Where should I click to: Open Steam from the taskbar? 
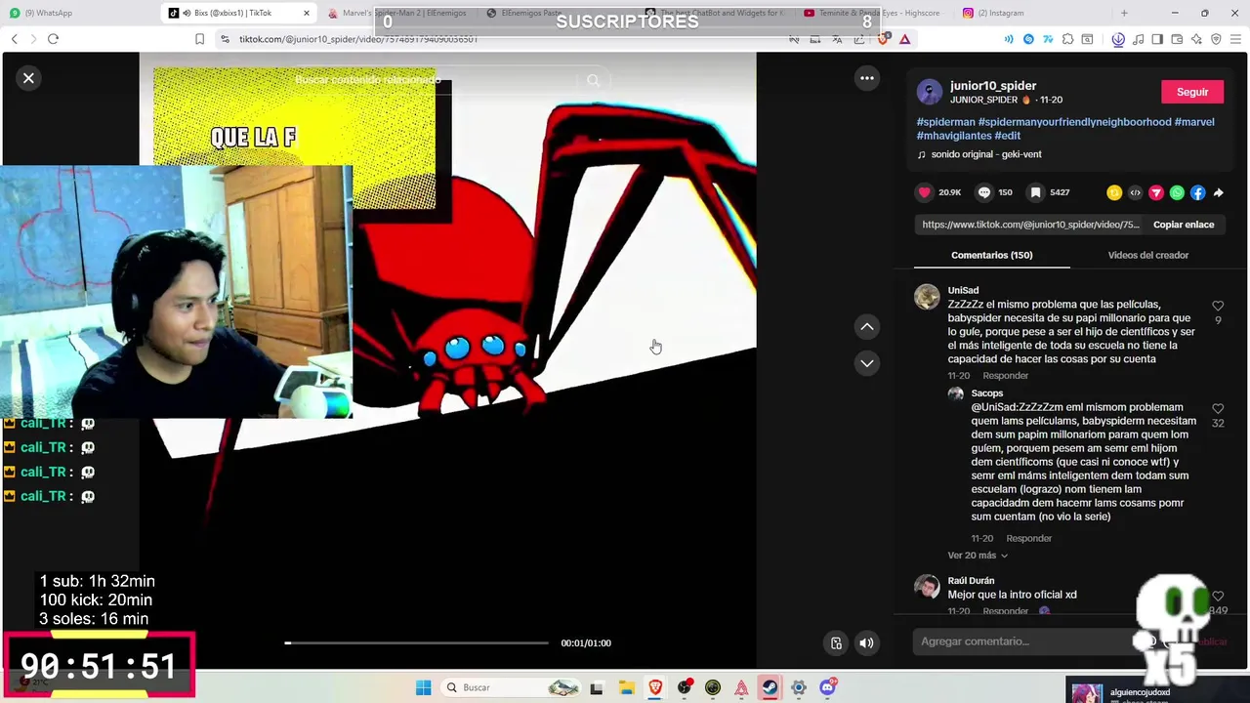click(x=770, y=687)
